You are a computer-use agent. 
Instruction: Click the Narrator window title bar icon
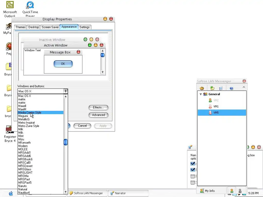click(x=190, y=147)
